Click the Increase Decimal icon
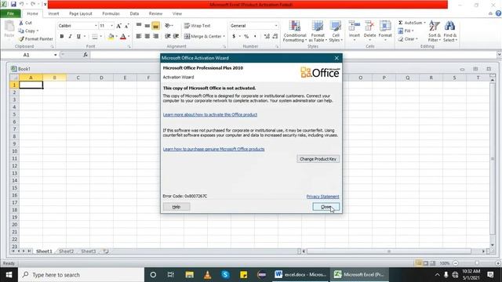The image size is (502, 282). click(x=267, y=37)
